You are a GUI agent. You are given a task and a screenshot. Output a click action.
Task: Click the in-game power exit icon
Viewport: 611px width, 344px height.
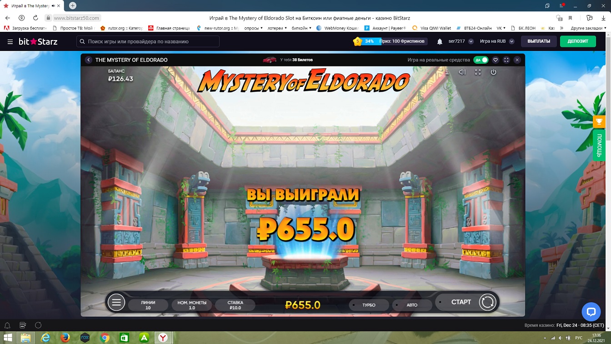coord(493,72)
